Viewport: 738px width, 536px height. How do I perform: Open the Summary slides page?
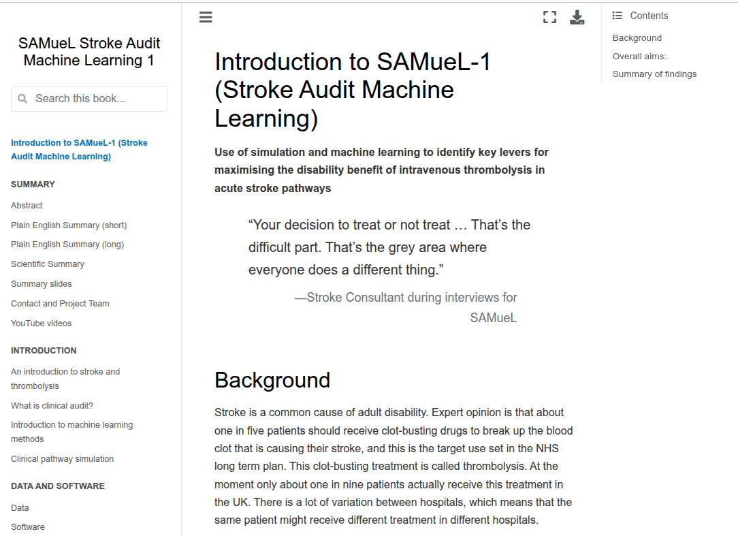click(42, 284)
